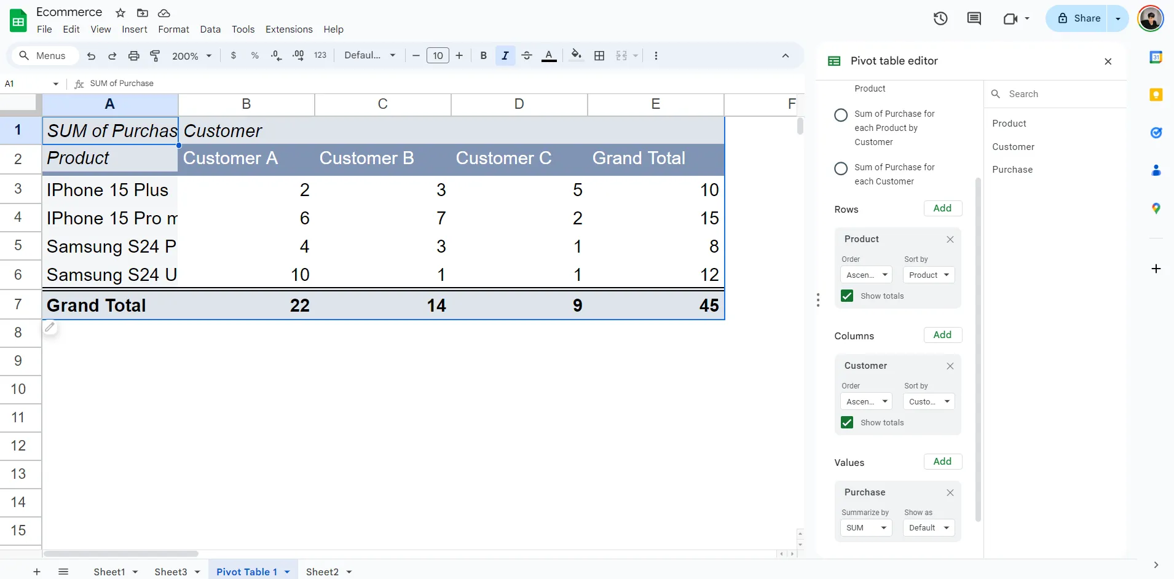Open Show as Default dropdown
This screenshot has height=579, width=1174.
[929, 527]
